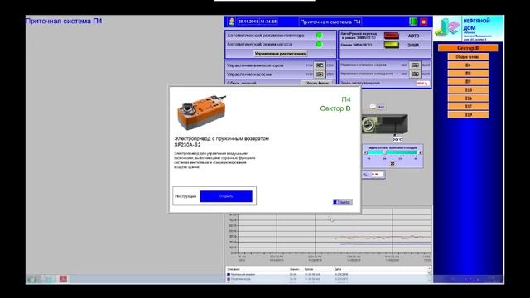
Task: Open File Explorer from the taskbar
Action: pos(48,279)
